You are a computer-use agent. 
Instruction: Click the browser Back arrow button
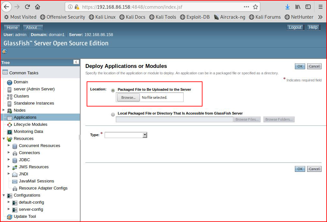6,7
